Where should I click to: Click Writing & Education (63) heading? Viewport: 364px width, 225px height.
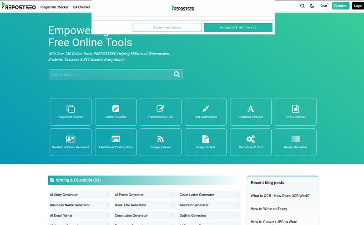pyautogui.click(x=78, y=180)
